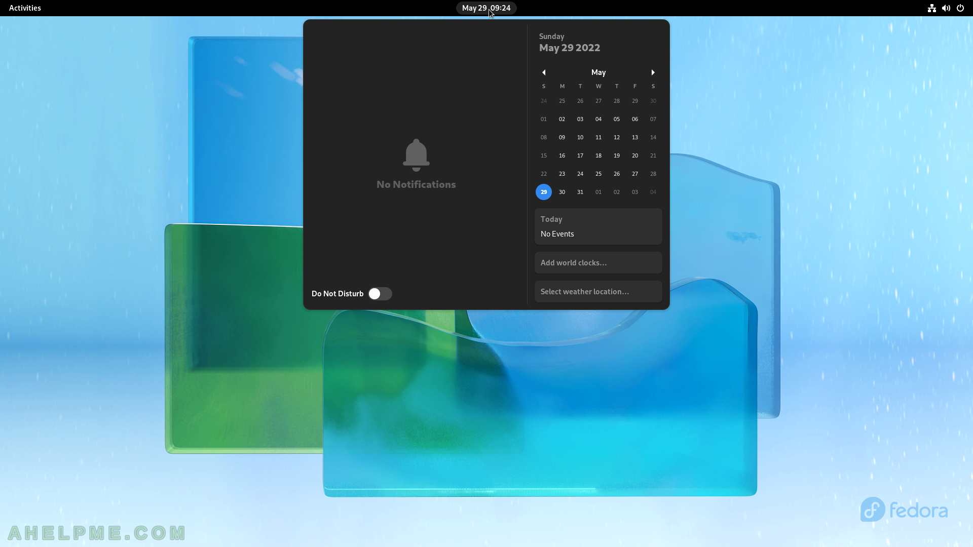Select day 17 in the calendar
The image size is (973, 547).
(x=580, y=155)
